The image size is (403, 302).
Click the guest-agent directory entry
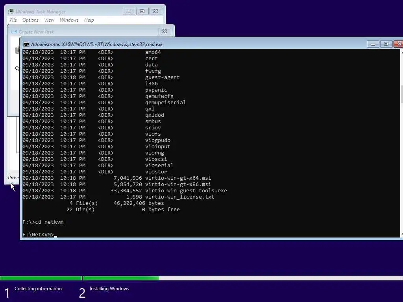pos(162,77)
